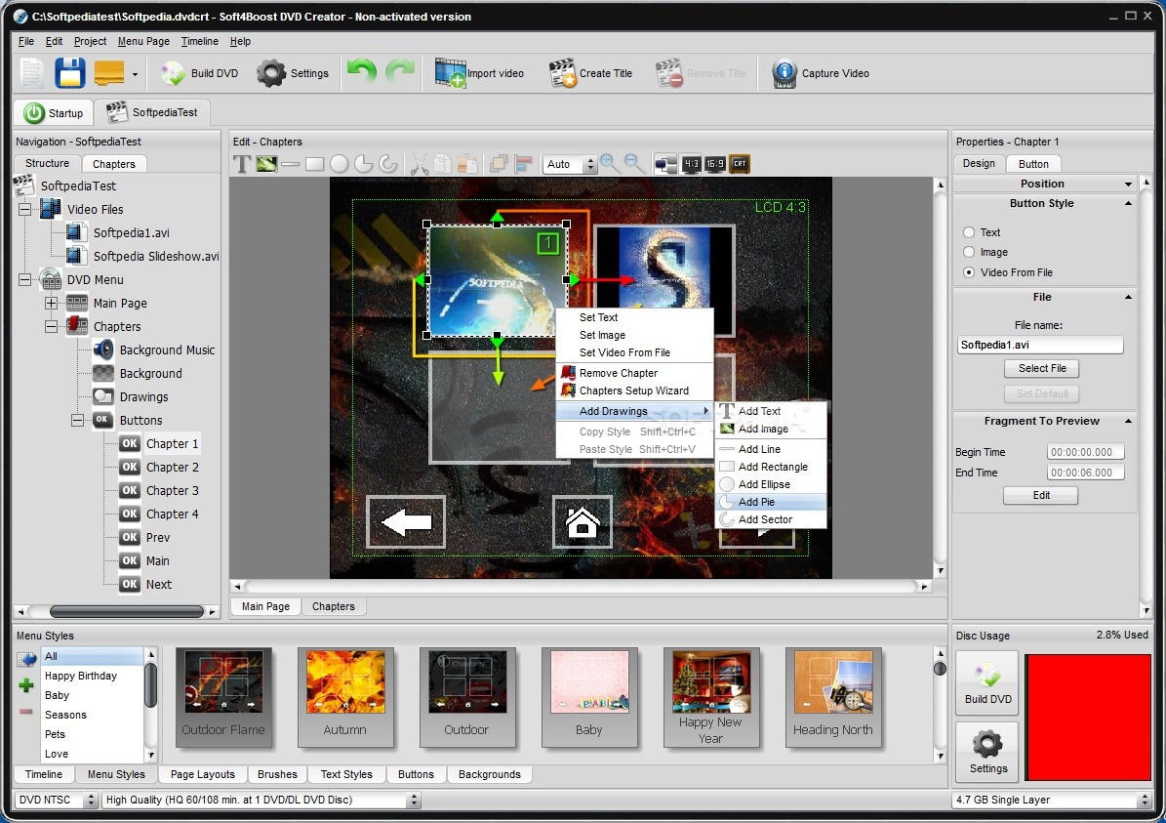This screenshot has width=1166, height=823.
Task: Click the green plus add menu style icon
Action: pyautogui.click(x=26, y=685)
